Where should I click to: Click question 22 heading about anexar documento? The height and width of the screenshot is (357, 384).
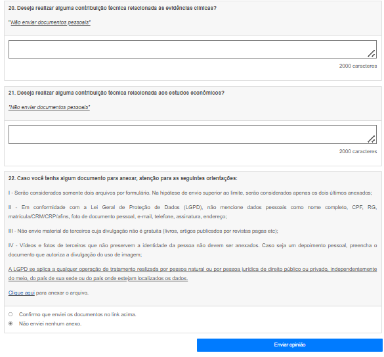click(123, 178)
